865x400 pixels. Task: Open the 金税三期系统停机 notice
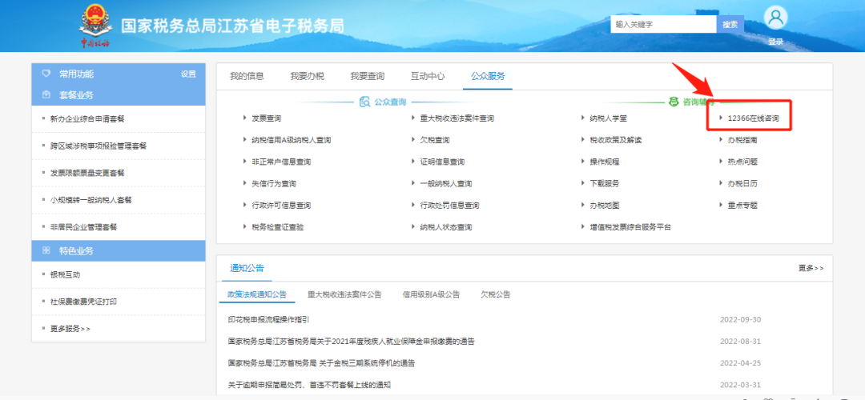(321, 363)
